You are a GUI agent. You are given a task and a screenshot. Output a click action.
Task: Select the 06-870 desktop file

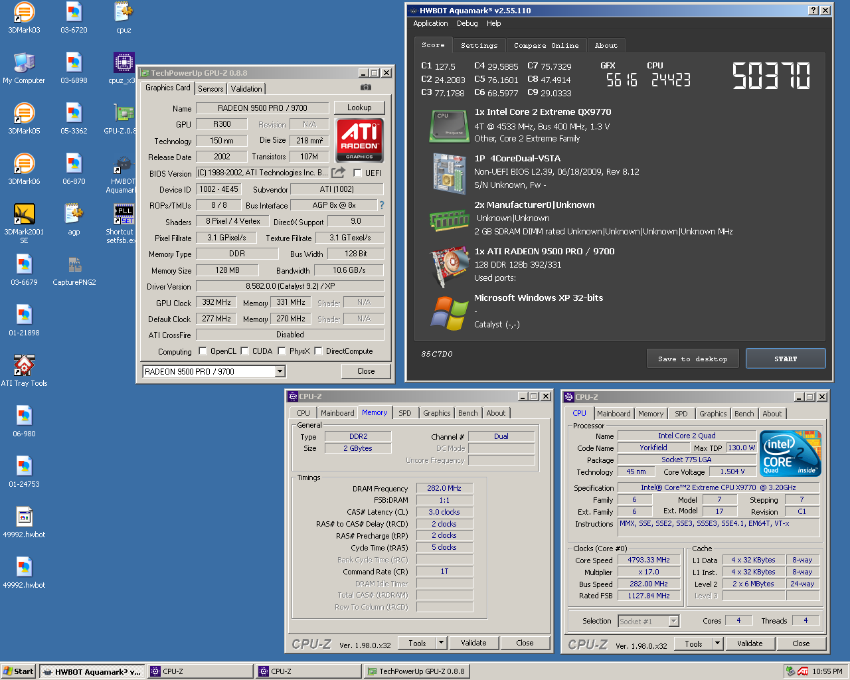[74, 169]
